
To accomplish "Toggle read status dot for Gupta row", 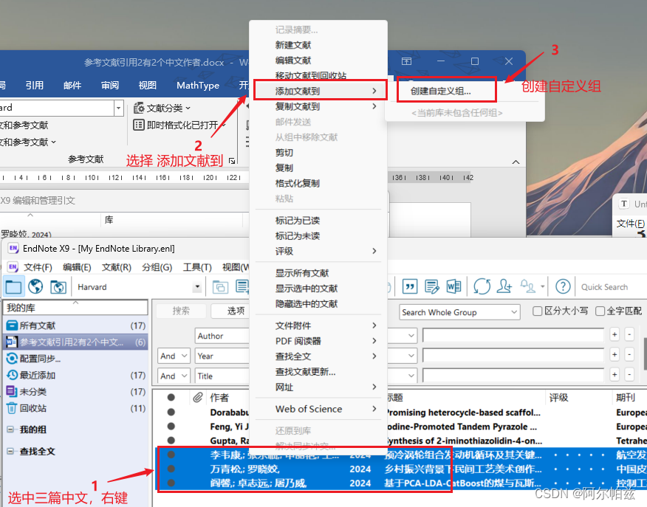I will 171,440.
